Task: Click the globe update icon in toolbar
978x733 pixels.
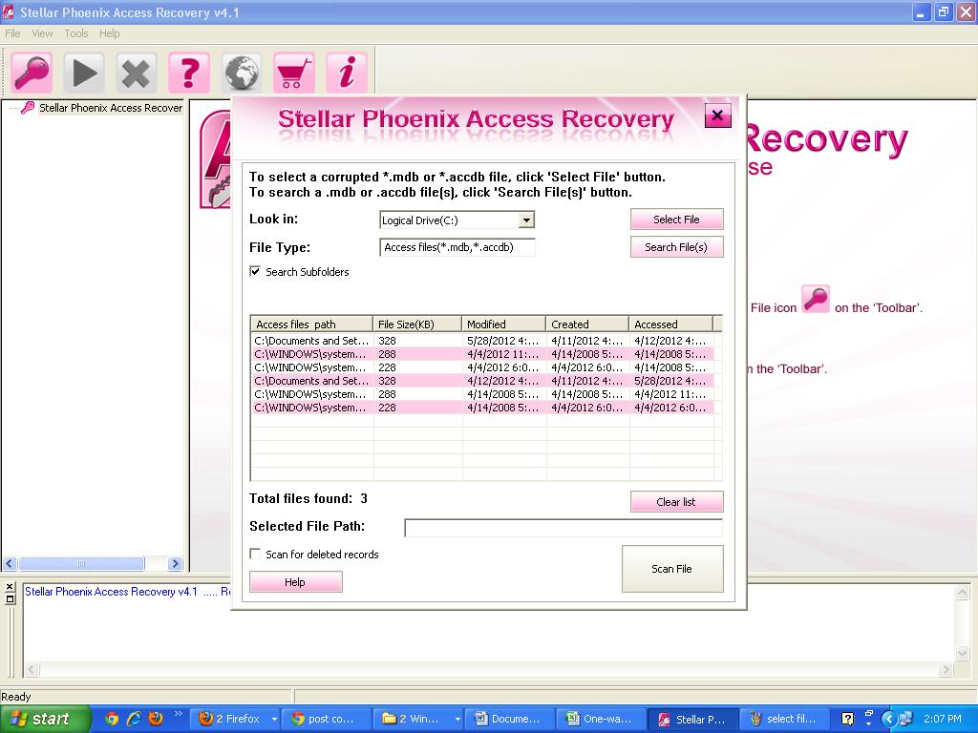Action: pos(242,73)
